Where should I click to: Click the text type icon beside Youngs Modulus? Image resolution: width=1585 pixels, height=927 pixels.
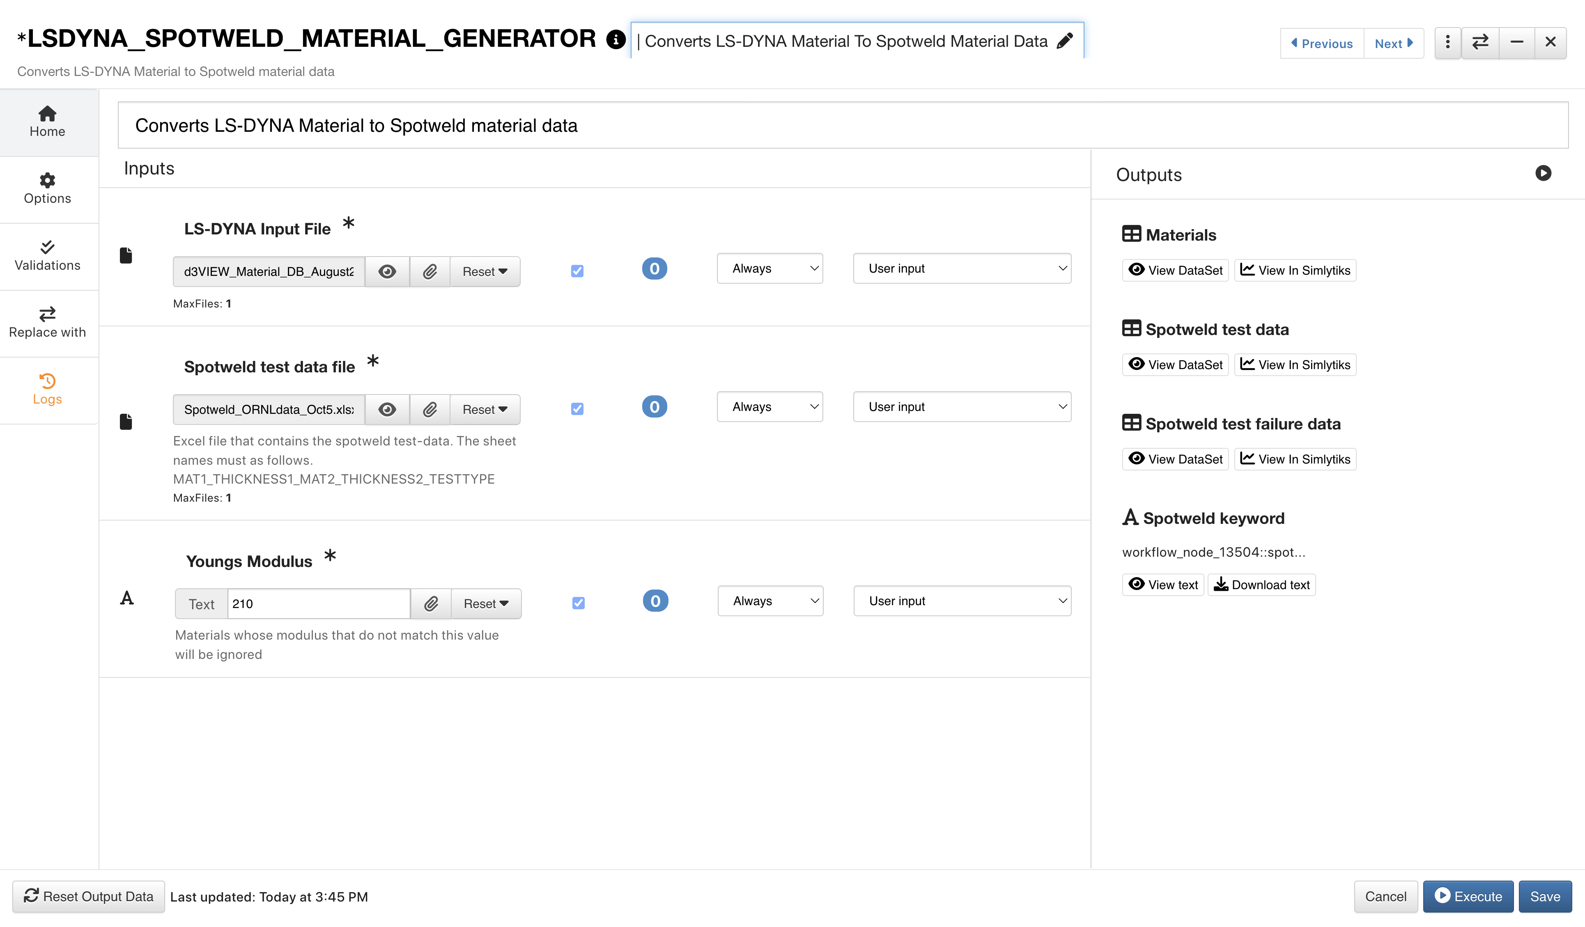tap(127, 597)
